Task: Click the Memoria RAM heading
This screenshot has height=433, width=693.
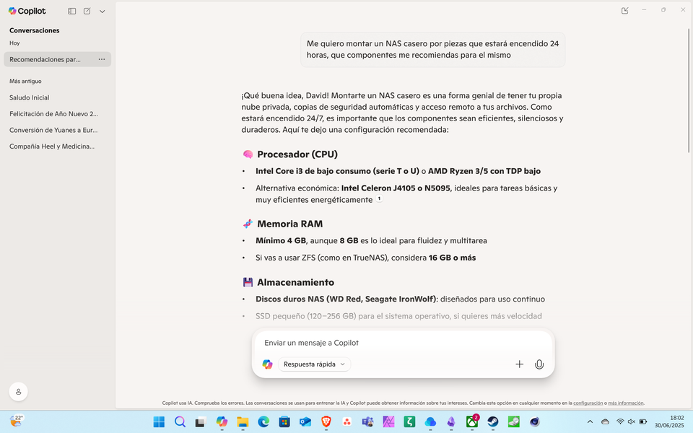Action: click(290, 224)
